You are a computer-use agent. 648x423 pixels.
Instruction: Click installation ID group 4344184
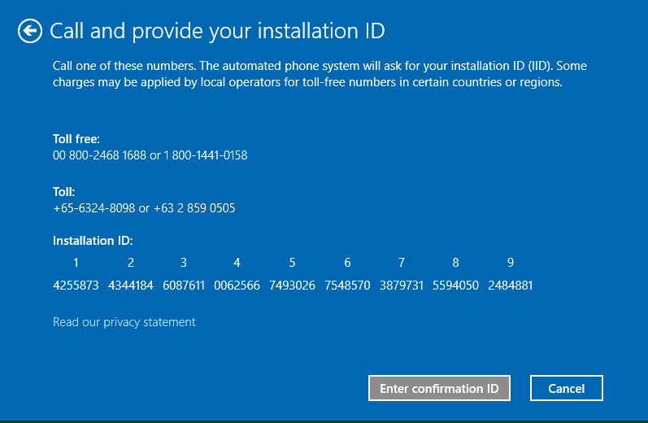coord(131,286)
